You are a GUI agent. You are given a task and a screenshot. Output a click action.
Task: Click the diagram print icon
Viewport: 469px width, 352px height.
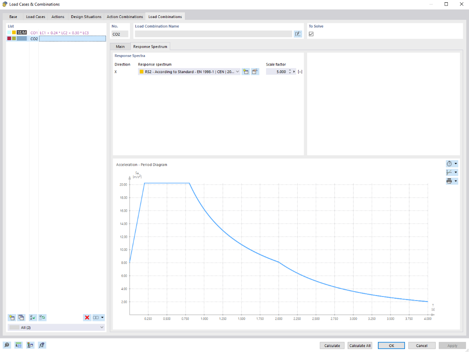pos(449,181)
